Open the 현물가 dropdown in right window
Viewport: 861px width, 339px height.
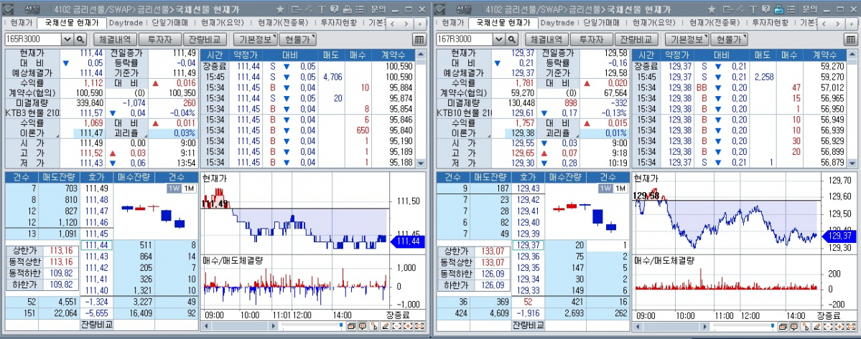tap(729, 39)
